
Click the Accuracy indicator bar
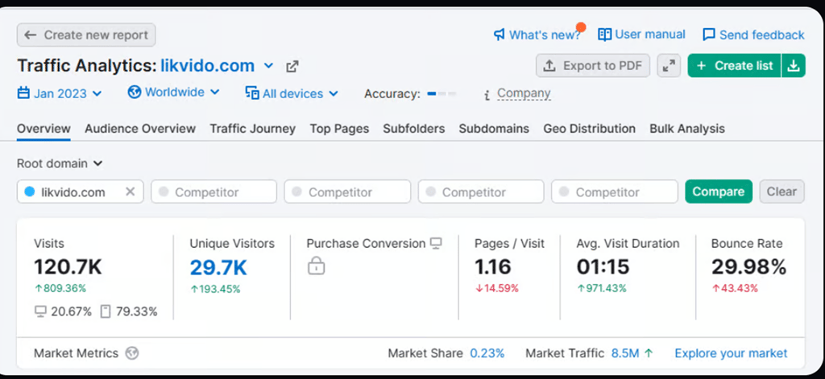[442, 93]
